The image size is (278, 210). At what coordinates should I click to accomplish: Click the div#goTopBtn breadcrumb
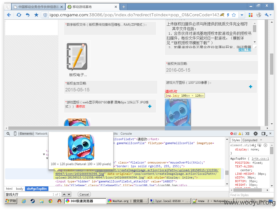pyautogui.click(x=37, y=189)
